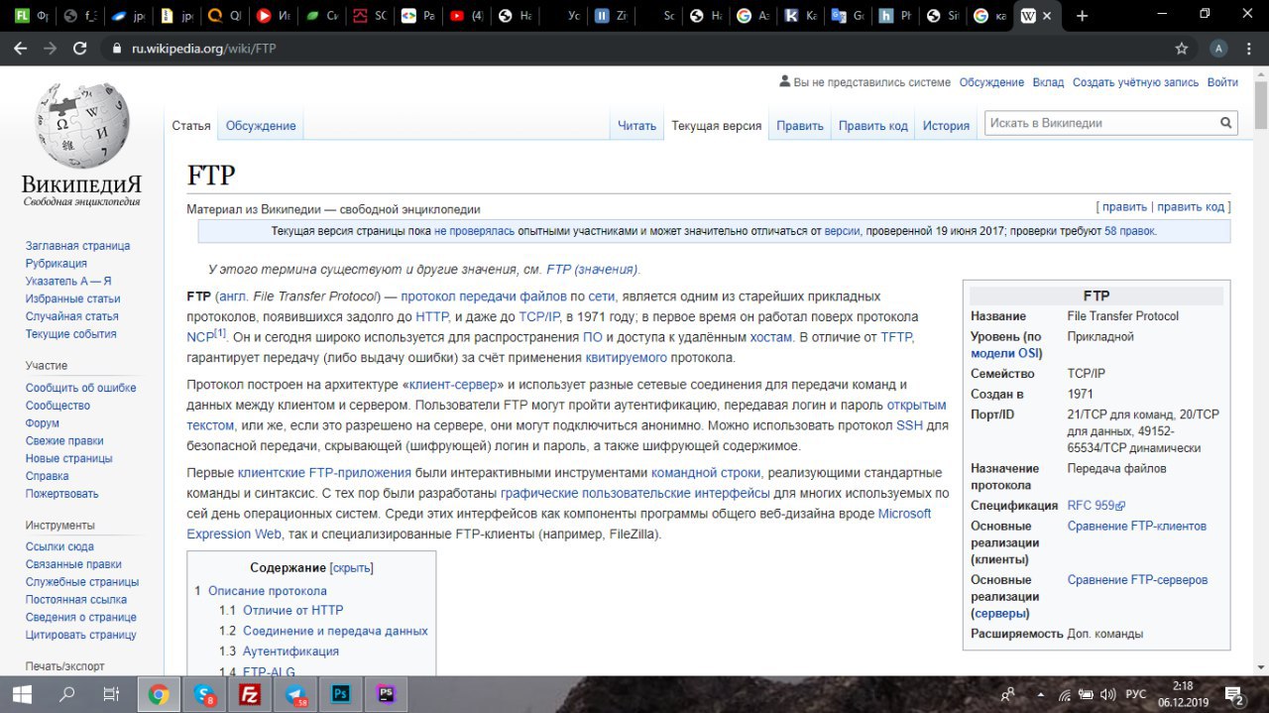Click the search magnifier in Wikipedia search box
Image resolution: width=1269 pixels, height=713 pixels.
tap(1226, 123)
